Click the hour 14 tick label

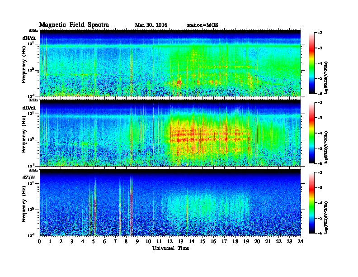pyautogui.click(x=192, y=242)
